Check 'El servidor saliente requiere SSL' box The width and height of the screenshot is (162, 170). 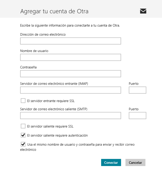pyautogui.click(x=23, y=126)
